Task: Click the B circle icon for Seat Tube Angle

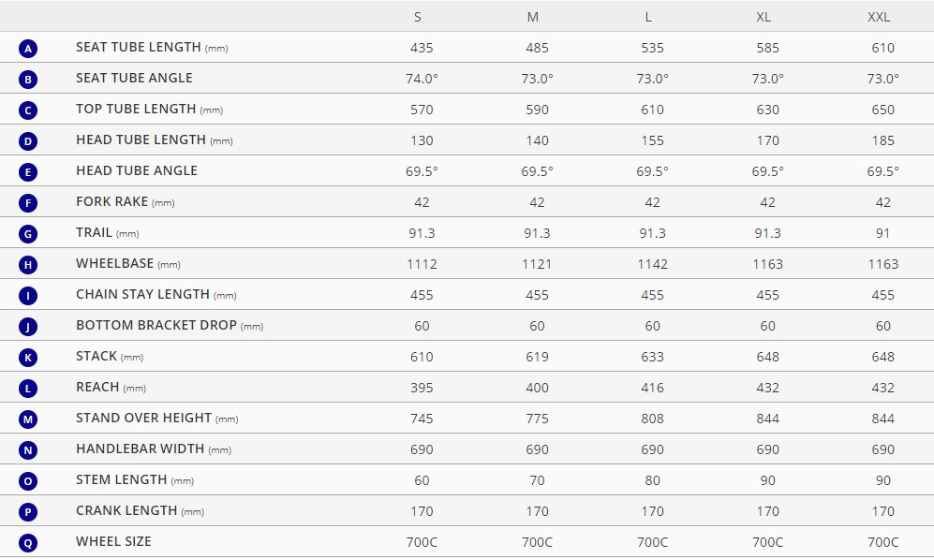Action: pos(28,80)
